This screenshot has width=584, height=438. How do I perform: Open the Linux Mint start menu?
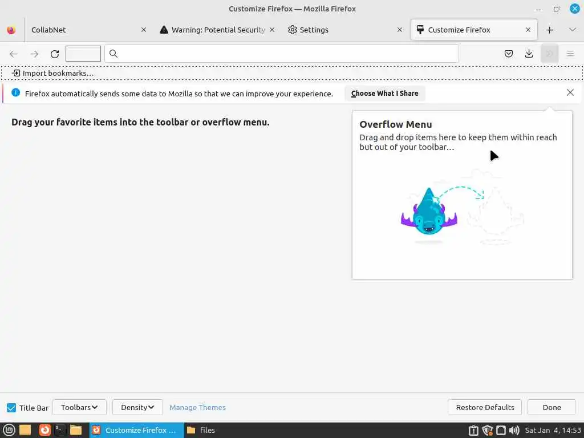9,430
